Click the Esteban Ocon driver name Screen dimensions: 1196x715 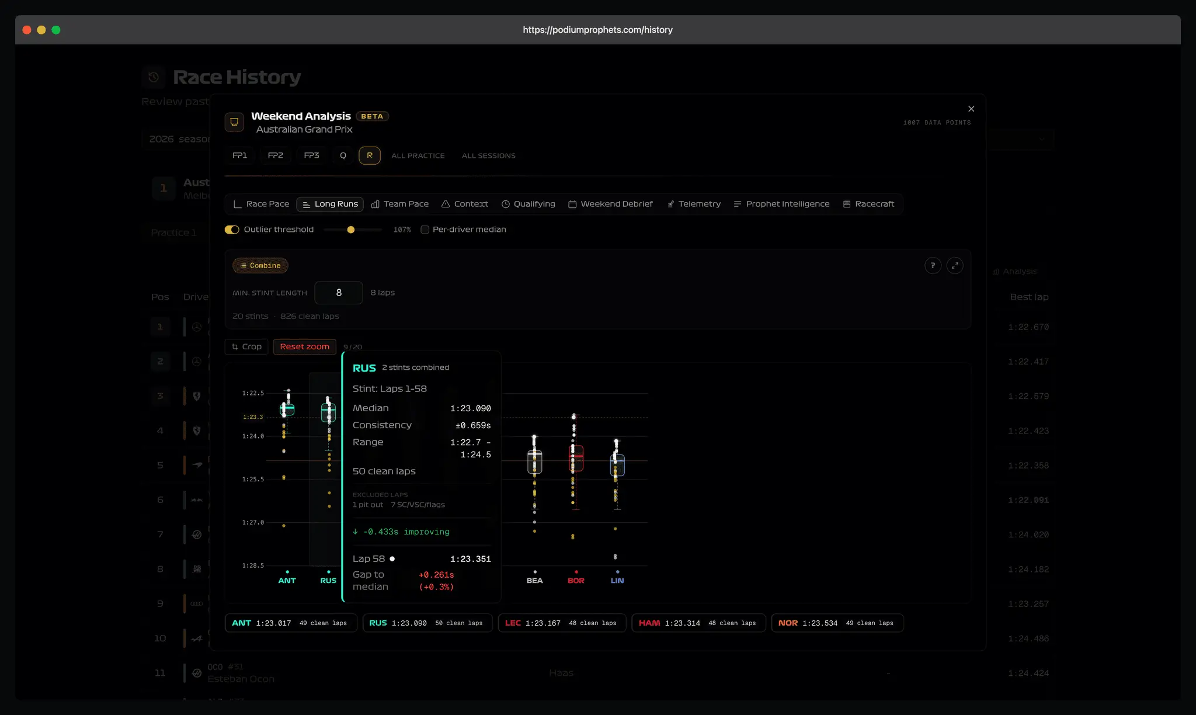(241, 679)
